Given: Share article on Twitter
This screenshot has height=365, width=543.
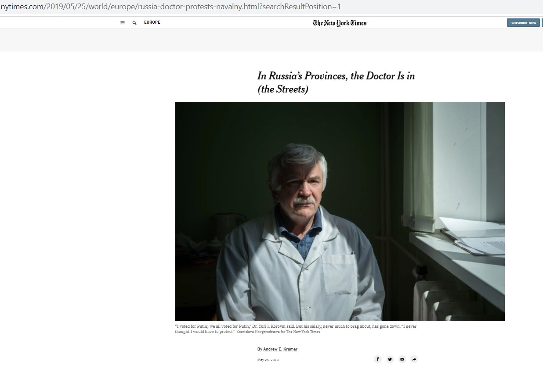Looking at the screenshot, I should pyautogui.click(x=390, y=359).
